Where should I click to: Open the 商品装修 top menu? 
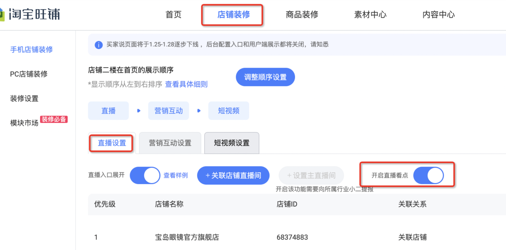pos(302,14)
